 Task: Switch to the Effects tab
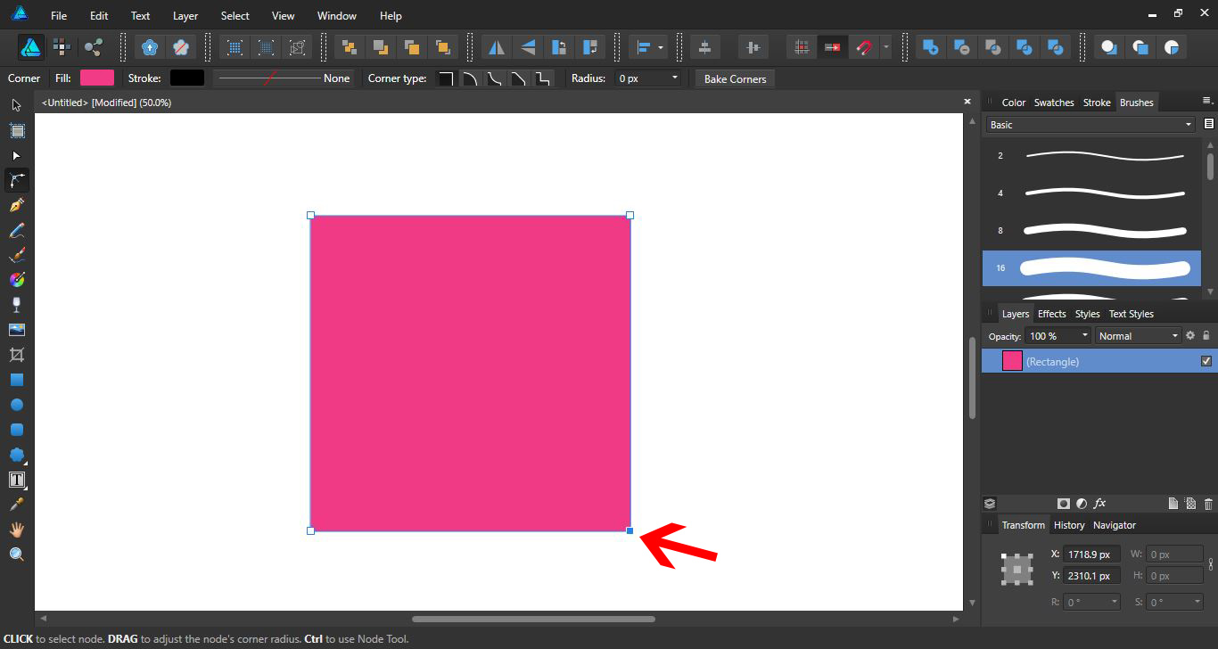[1052, 314]
